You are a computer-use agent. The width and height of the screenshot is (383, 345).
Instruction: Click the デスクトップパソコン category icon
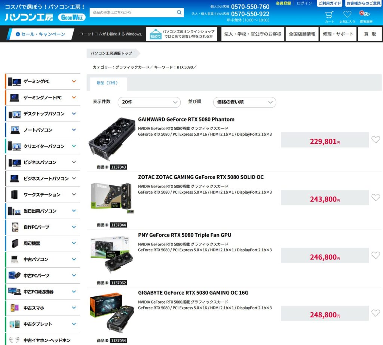[15, 114]
